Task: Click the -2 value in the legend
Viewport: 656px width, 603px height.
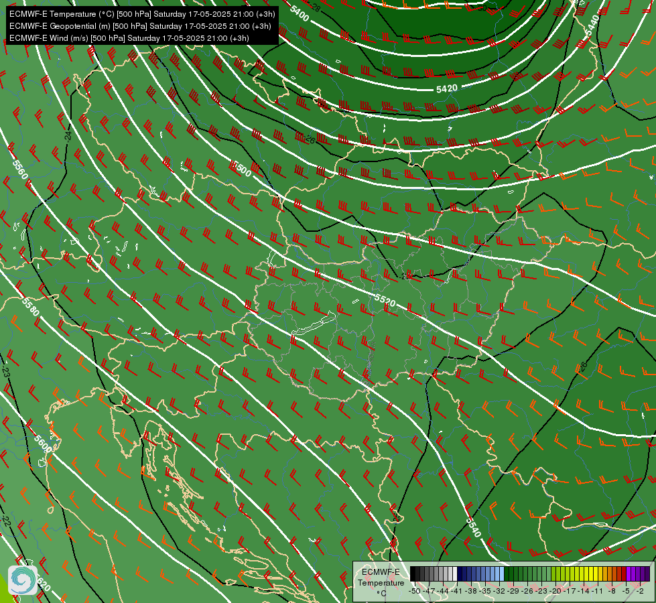Action: click(640, 591)
